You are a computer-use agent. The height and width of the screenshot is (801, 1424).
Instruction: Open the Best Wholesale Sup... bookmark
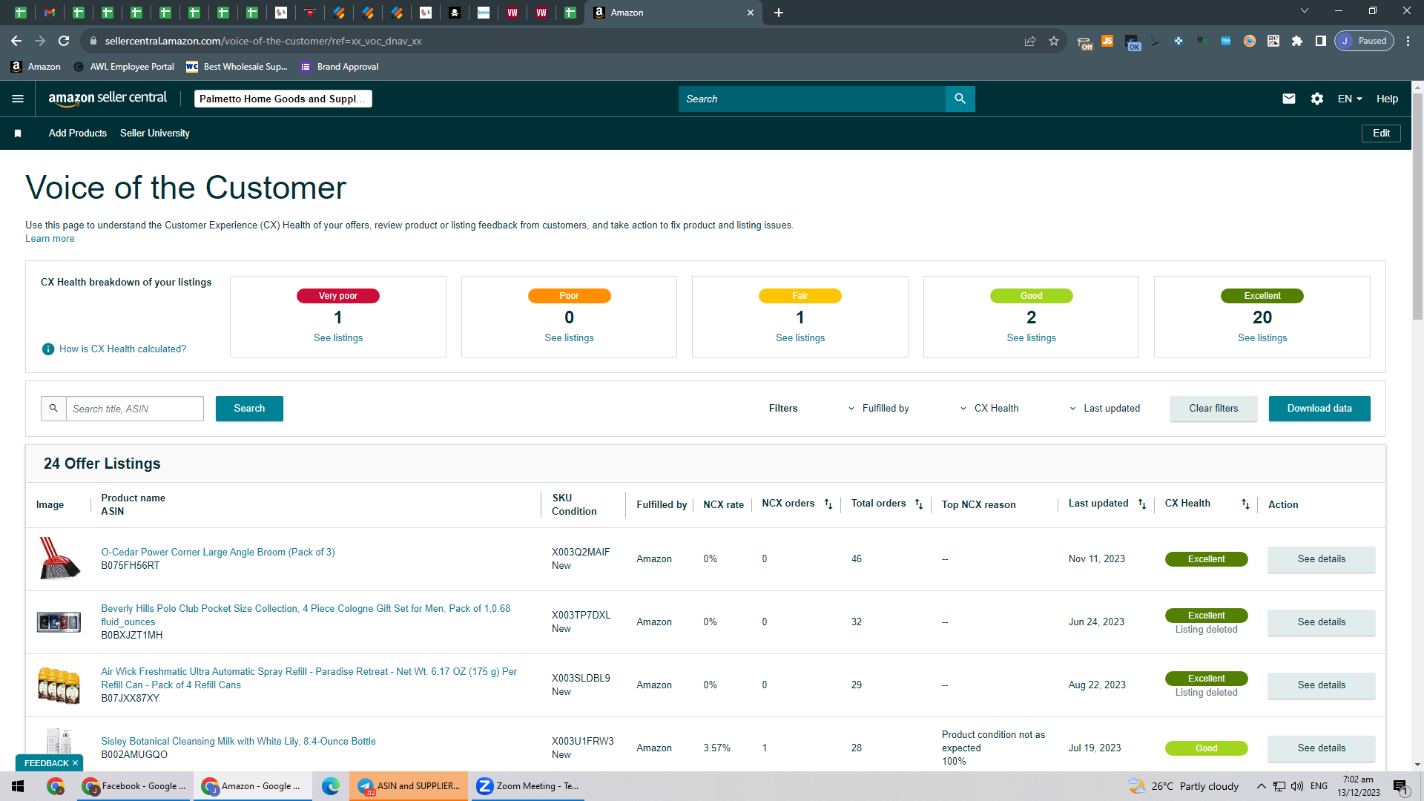point(237,67)
